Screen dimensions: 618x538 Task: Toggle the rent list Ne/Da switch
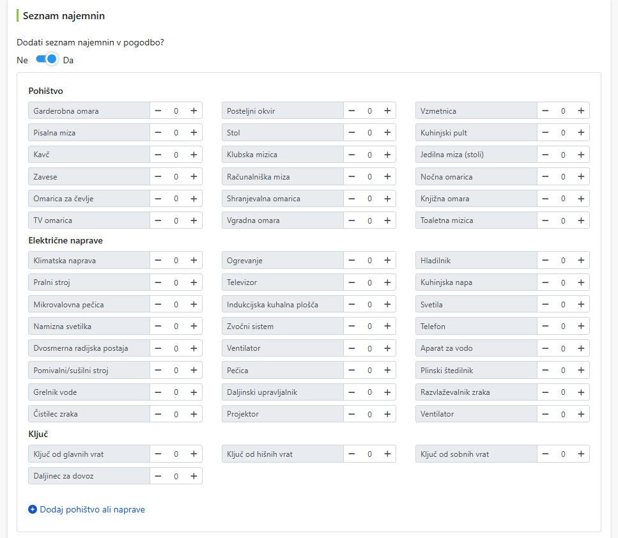(x=47, y=59)
